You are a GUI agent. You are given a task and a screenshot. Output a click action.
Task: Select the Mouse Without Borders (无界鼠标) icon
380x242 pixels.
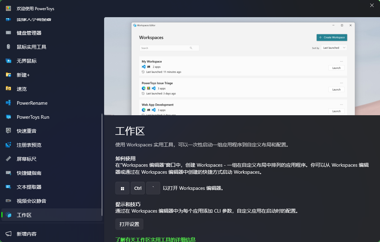pos(8,61)
